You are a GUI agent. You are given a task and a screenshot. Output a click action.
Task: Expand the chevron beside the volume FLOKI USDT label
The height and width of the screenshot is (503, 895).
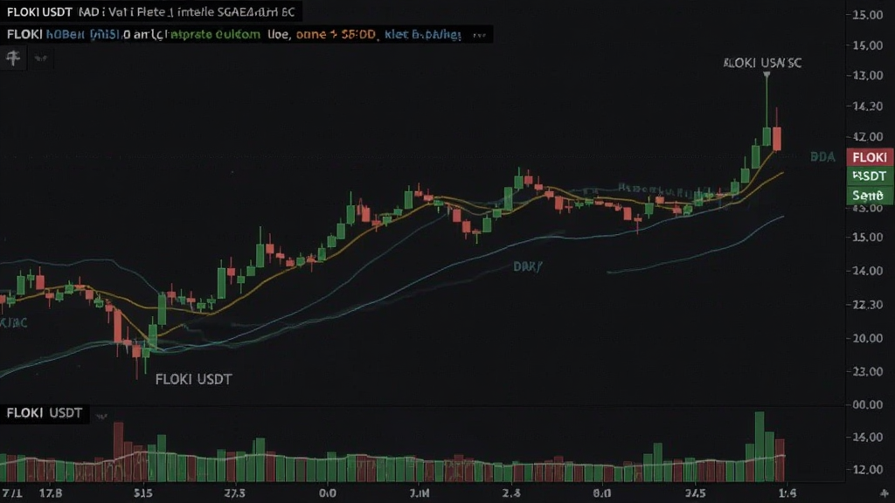(x=101, y=417)
